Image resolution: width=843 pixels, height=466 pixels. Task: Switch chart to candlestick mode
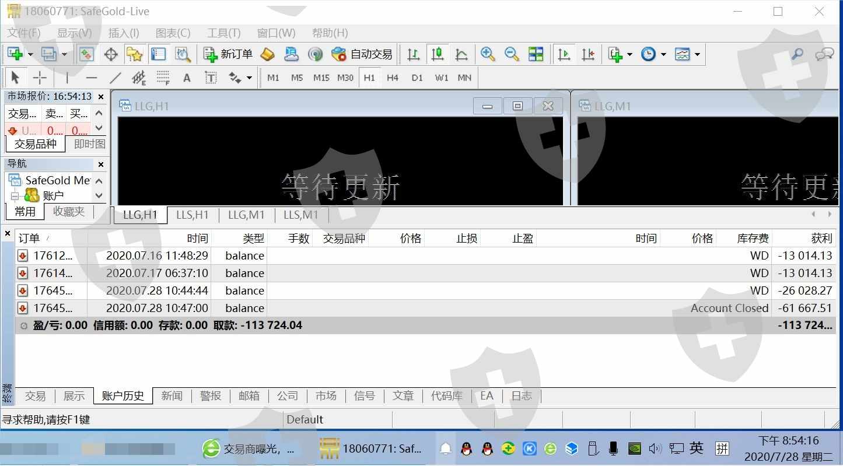tap(438, 54)
